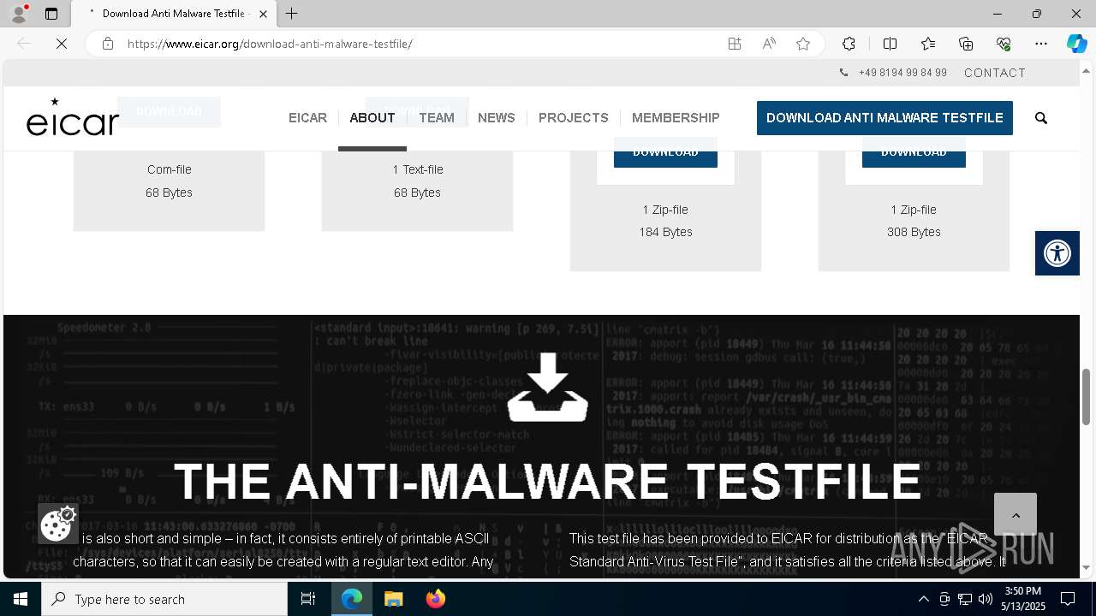The height and width of the screenshot is (616, 1096).
Task: Open Task View
Action: pyautogui.click(x=308, y=599)
